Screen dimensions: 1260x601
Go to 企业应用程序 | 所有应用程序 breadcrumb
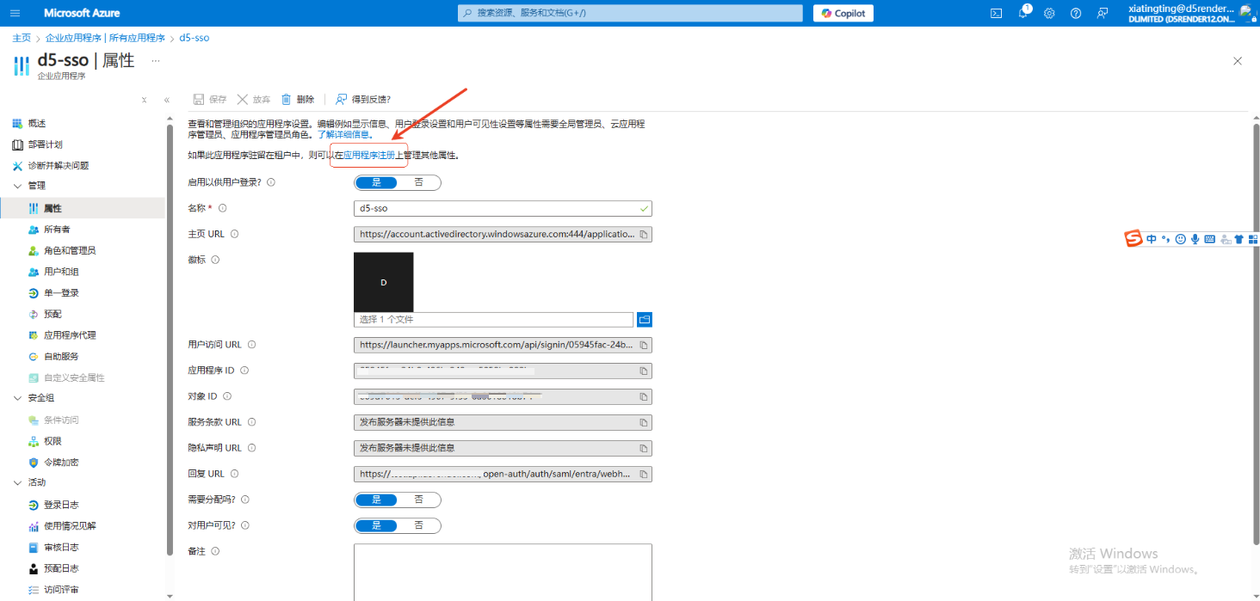click(x=105, y=38)
